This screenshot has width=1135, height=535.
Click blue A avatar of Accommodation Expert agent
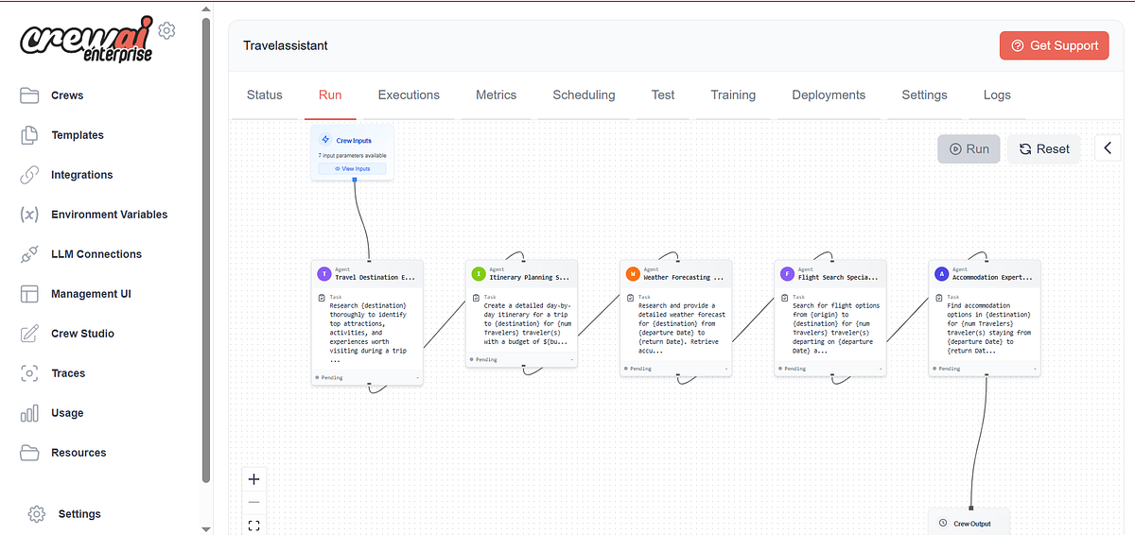click(x=941, y=274)
